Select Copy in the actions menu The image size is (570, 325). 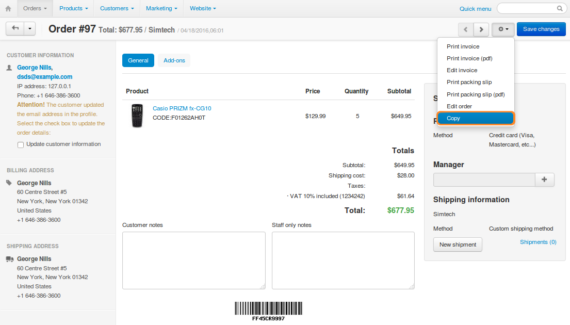tap(476, 118)
